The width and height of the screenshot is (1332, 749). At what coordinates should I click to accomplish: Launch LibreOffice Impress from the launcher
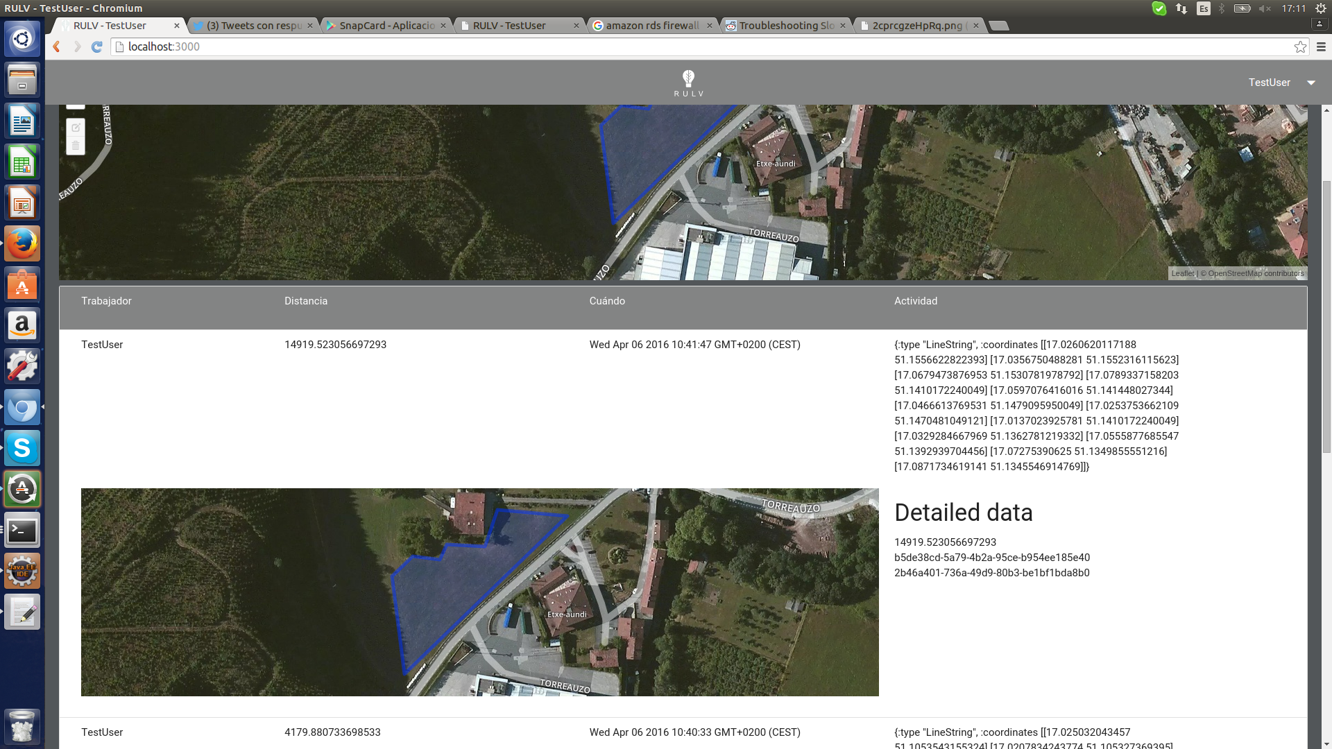coord(22,203)
